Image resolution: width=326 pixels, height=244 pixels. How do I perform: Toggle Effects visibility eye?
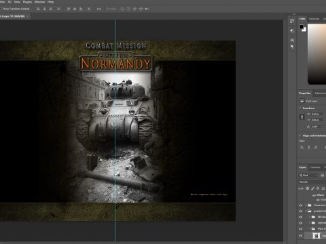[x=314, y=195]
